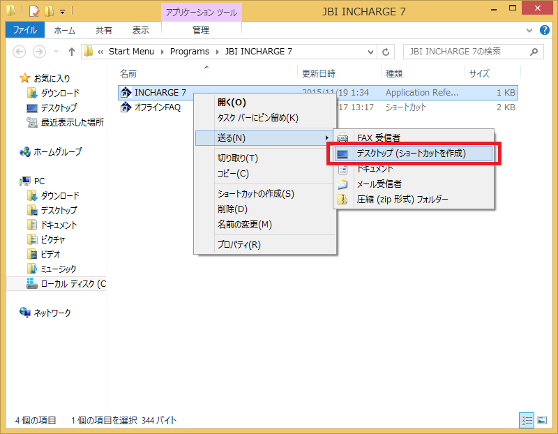Click quick access new folder icon

(49, 11)
